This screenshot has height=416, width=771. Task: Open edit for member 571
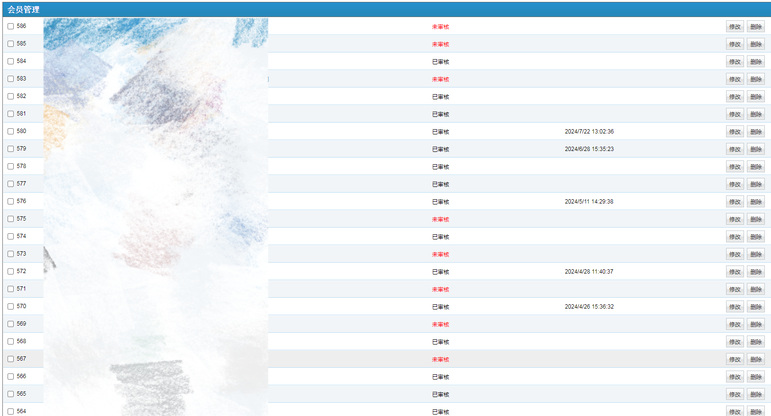(x=735, y=290)
